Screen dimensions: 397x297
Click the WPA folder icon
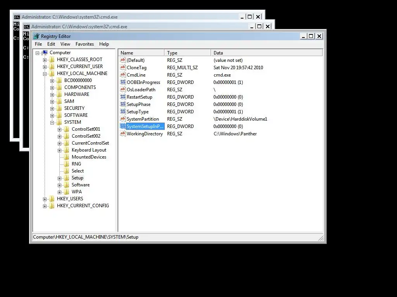67,192
